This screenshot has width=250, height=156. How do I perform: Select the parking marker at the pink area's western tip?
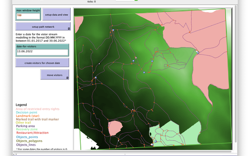tap(197, 52)
